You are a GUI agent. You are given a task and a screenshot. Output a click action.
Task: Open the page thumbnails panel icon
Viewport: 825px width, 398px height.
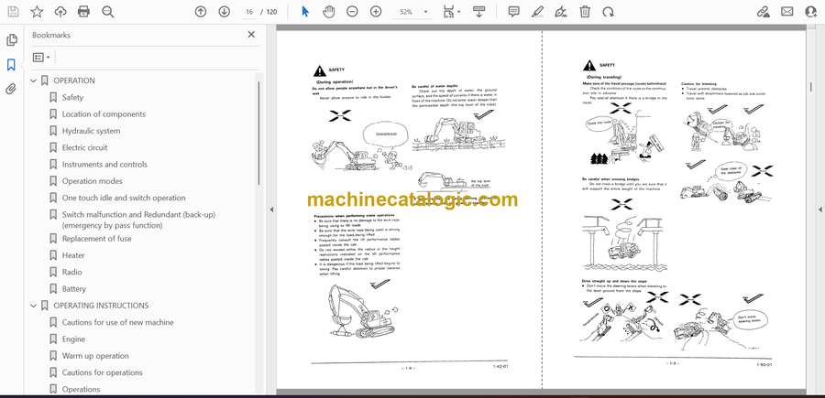[12, 40]
